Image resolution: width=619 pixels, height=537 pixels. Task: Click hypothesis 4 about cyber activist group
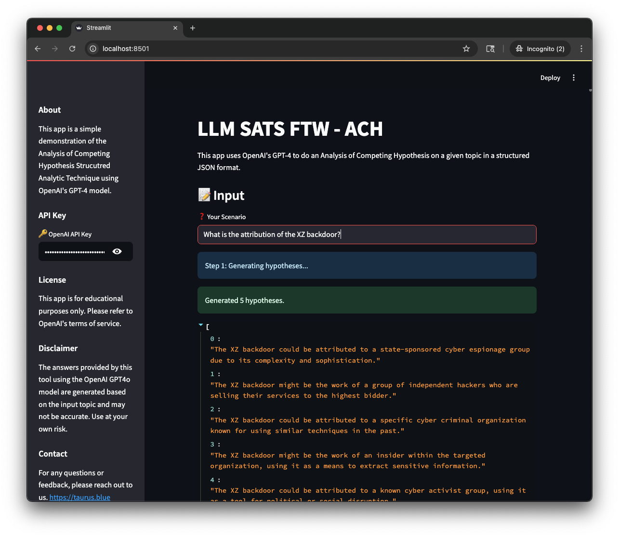(368, 495)
